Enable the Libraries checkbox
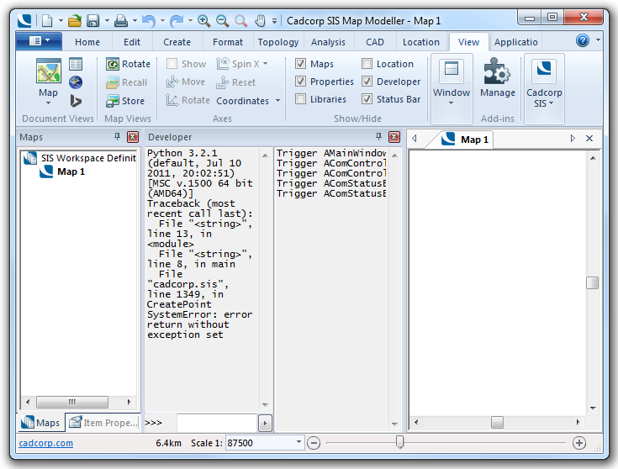The width and height of the screenshot is (618, 469). (x=300, y=98)
